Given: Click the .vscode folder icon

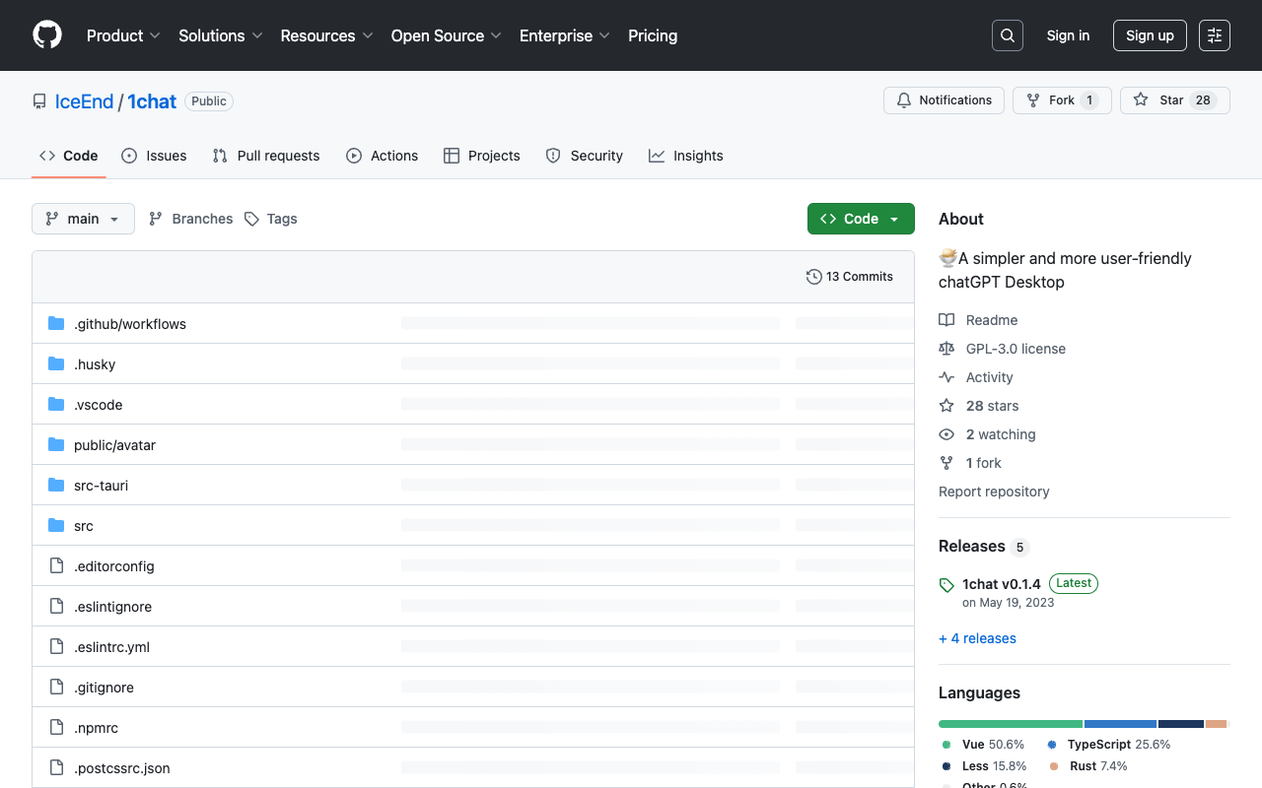Looking at the screenshot, I should 56,405.
